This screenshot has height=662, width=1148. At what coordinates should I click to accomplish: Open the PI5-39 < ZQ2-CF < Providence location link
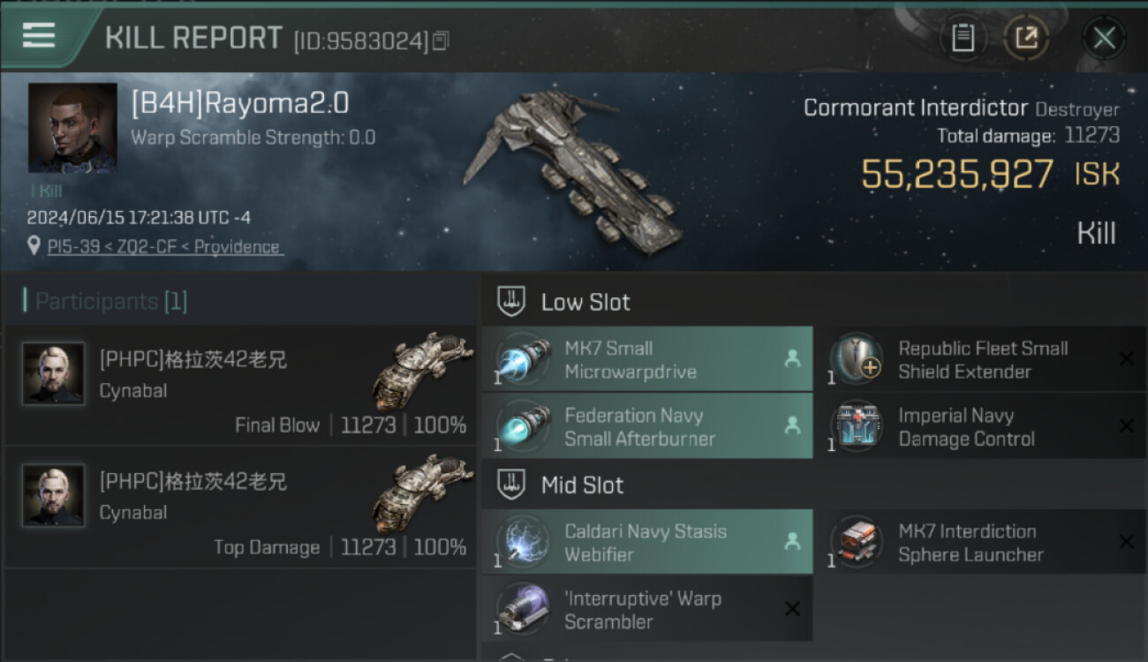164,246
